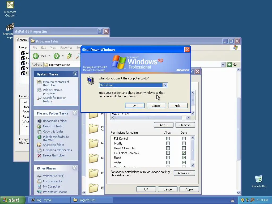
Task: Click Hide the contents of this folder
Action: 56,83
